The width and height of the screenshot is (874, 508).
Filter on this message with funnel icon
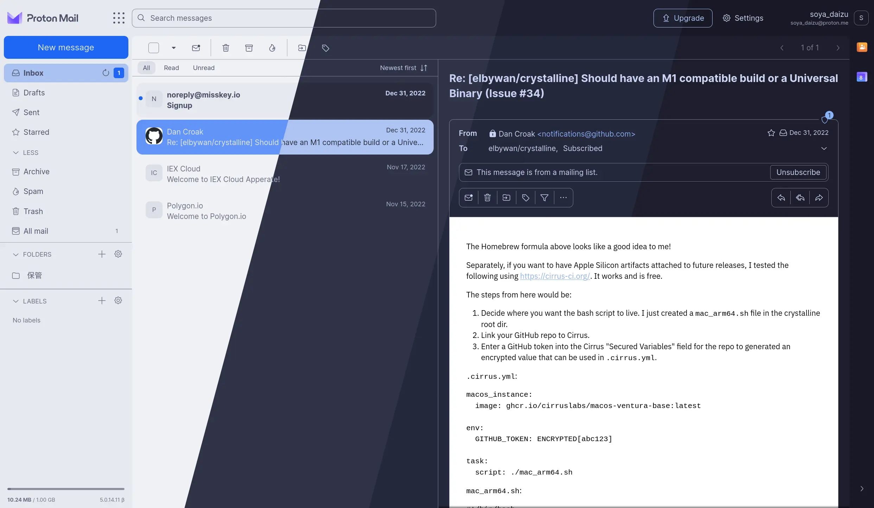544,197
